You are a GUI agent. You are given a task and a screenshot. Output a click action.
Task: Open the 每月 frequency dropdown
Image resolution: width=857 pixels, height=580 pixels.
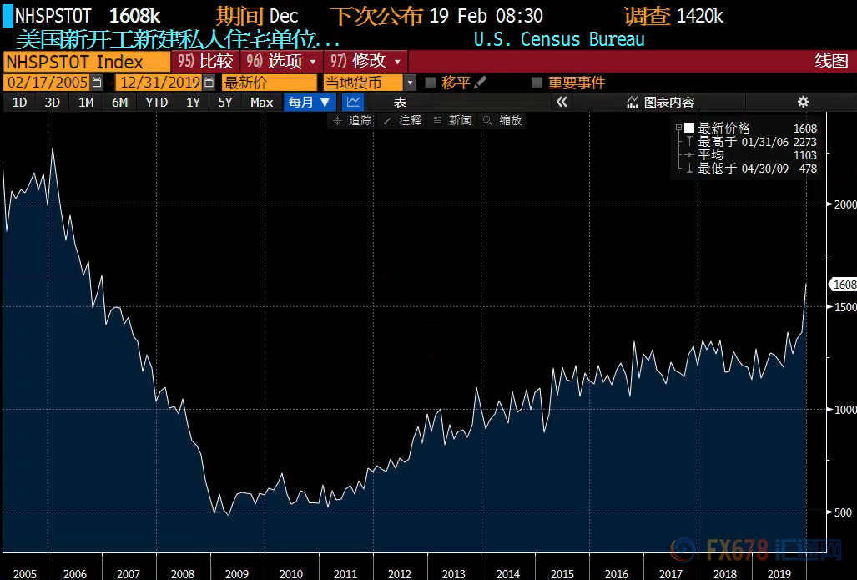pos(310,102)
